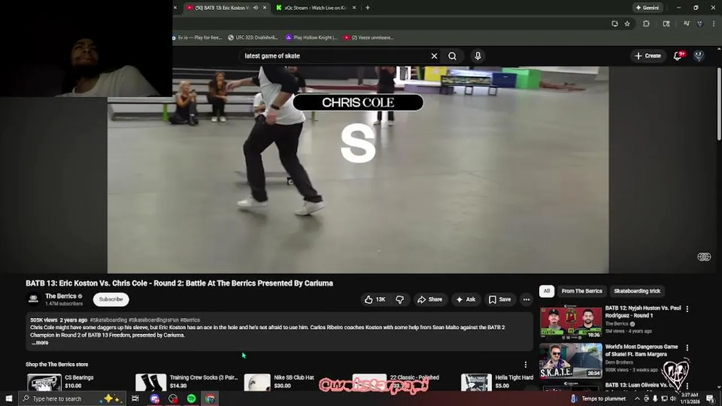This screenshot has height=406, width=722.
Task: Close the BATB 13 YouTube tab
Action: (x=265, y=8)
